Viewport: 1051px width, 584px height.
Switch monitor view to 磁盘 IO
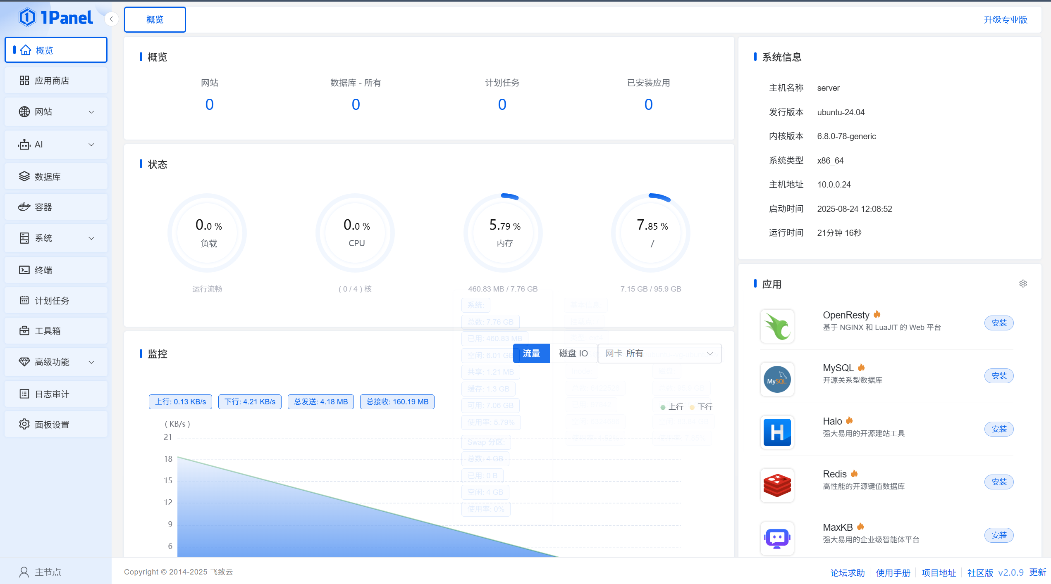[x=573, y=354]
